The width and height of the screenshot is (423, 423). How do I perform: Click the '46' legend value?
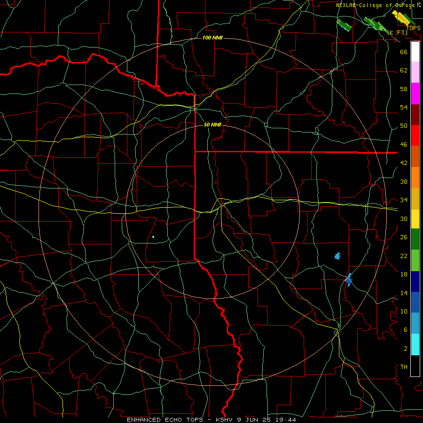point(404,145)
